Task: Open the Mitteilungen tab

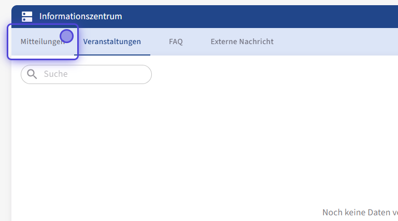Action: 41,42
